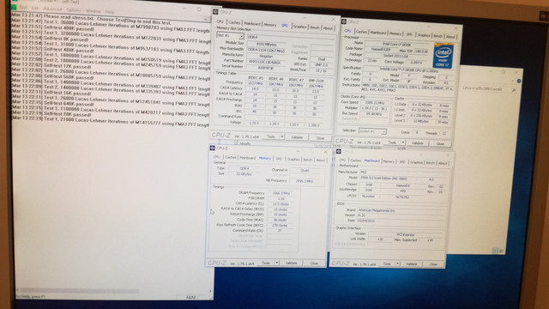Viewport: 549px width, 309px height.
Task: Switch to the Mainboard tab in the CPU window
Action: [378, 33]
